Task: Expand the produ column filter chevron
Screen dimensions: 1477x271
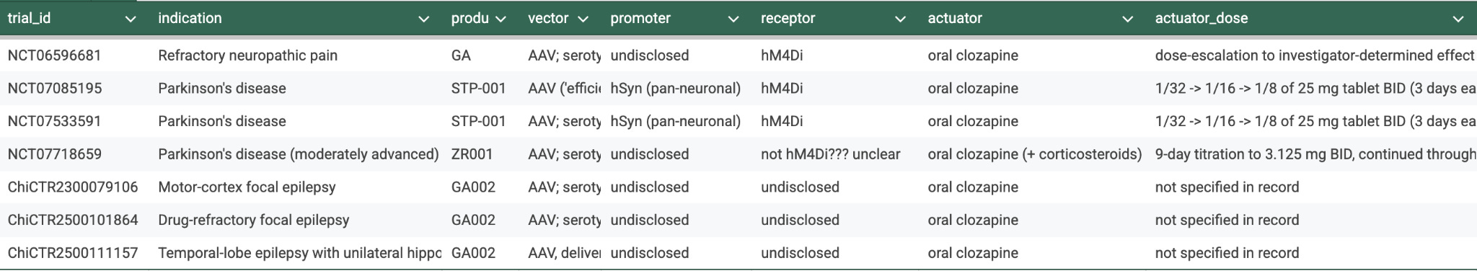Action: pos(501,19)
